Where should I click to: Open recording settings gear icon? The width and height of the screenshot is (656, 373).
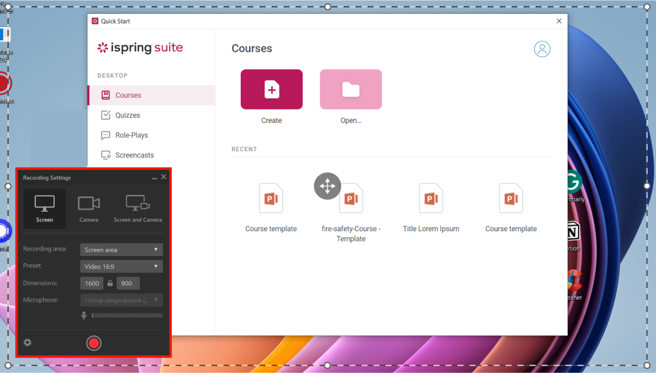tap(28, 343)
